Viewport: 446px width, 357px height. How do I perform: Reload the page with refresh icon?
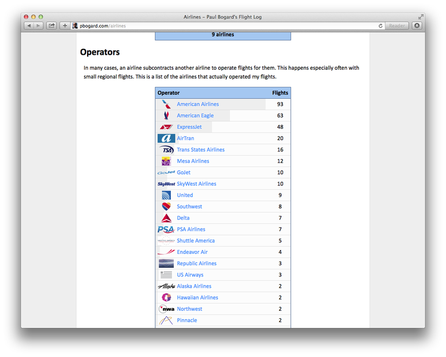381,26
